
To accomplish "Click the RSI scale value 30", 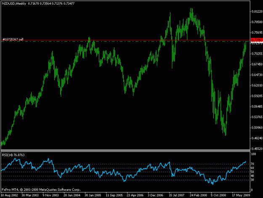I will point(252,180).
